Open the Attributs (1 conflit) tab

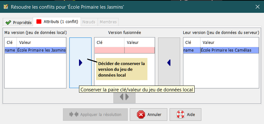pos(57,22)
